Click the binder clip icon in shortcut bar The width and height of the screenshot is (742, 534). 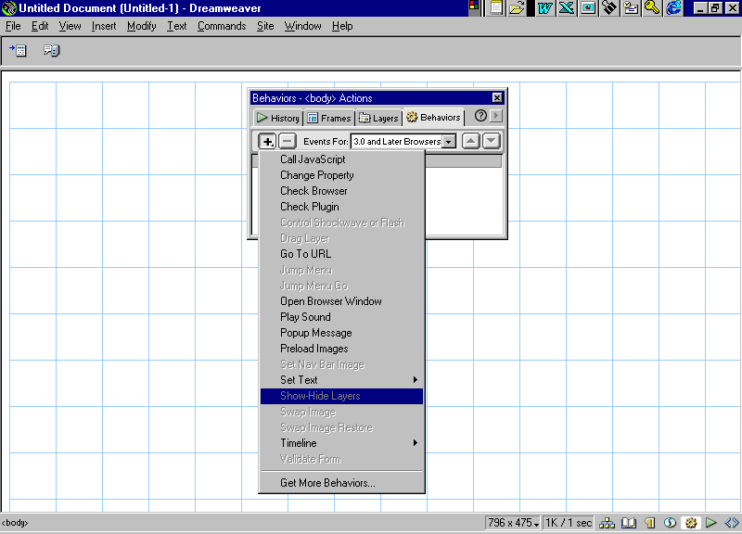coord(609,8)
